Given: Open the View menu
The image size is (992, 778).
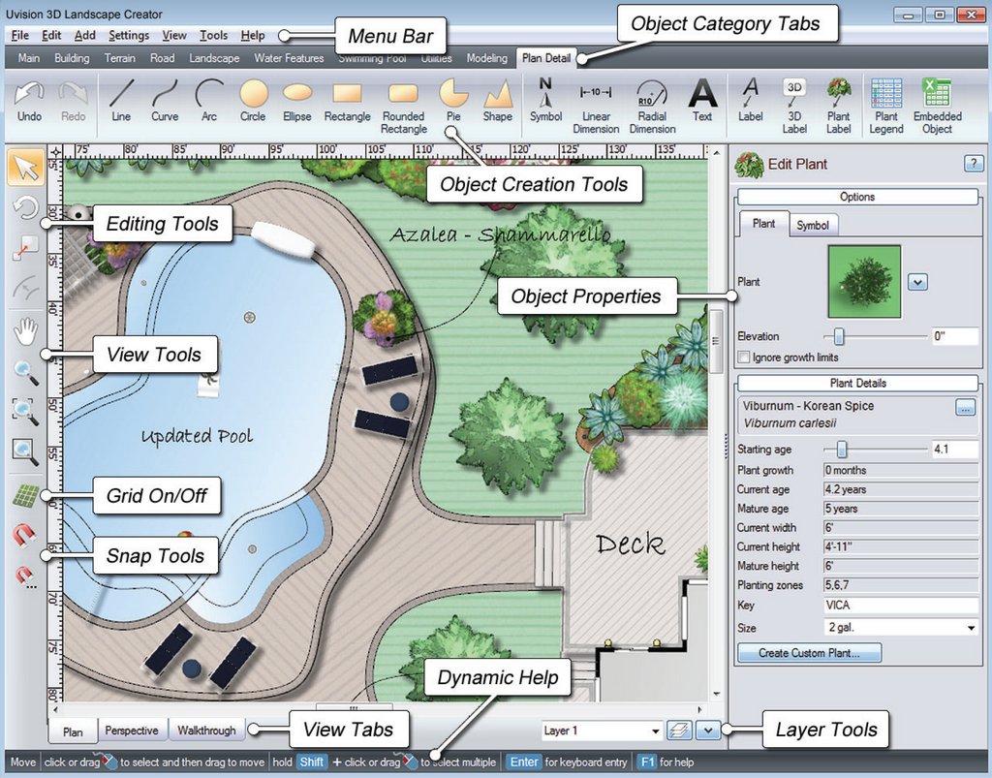Looking at the screenshot, I should pos(174,36).
